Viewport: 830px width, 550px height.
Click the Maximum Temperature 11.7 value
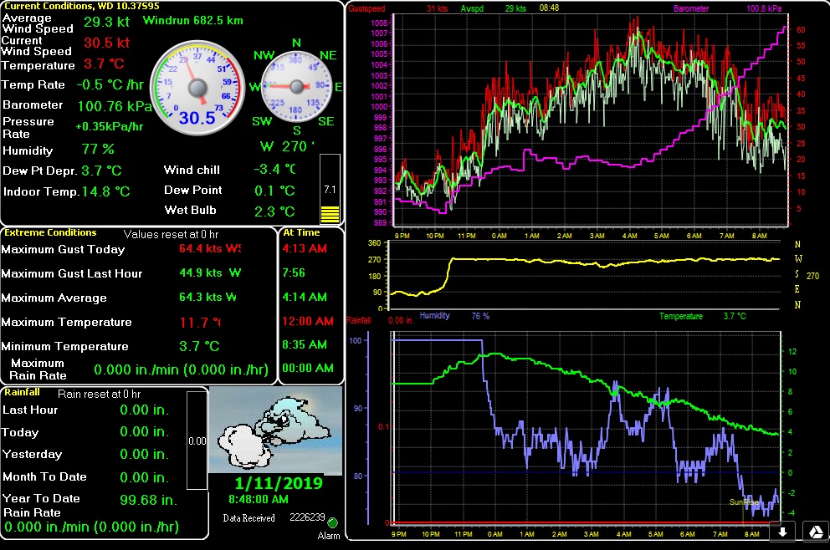200,322
